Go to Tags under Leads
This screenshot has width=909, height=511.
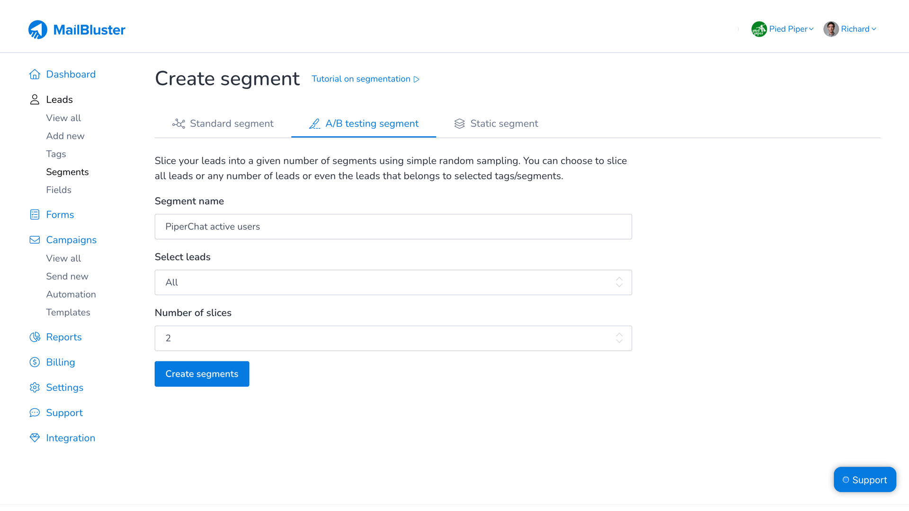point(56,154)
